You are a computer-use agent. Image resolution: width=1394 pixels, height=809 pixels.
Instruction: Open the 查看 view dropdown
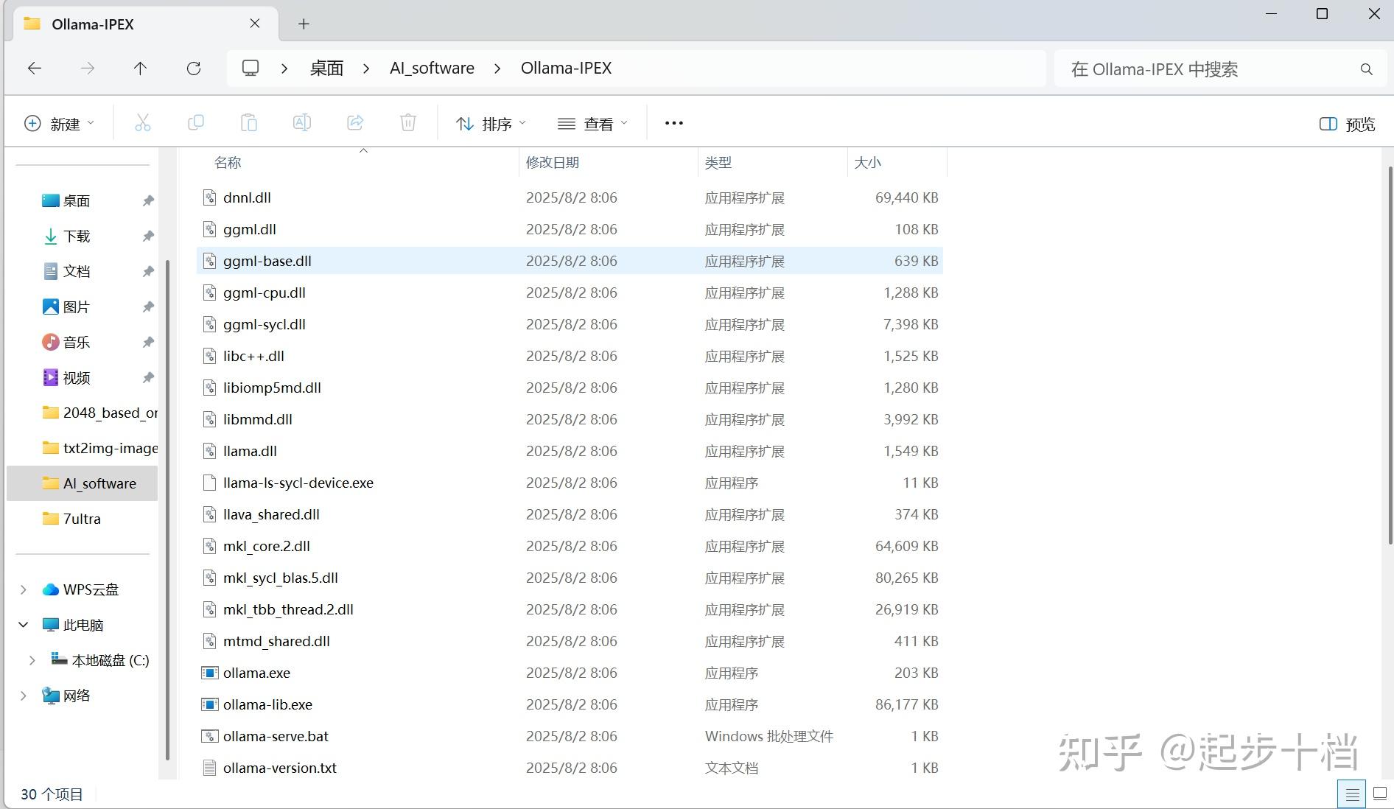[592, 123]
